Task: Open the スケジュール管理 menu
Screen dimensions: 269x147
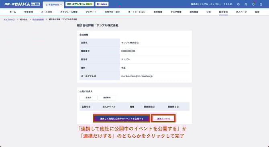Action: coord(69,12)
